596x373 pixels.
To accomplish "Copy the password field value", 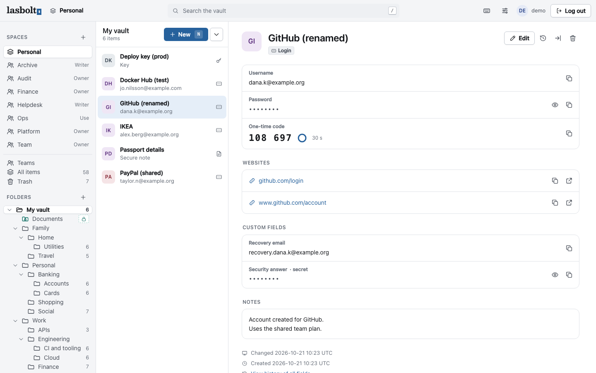I will pyautogui.click(x=569, y=105).
